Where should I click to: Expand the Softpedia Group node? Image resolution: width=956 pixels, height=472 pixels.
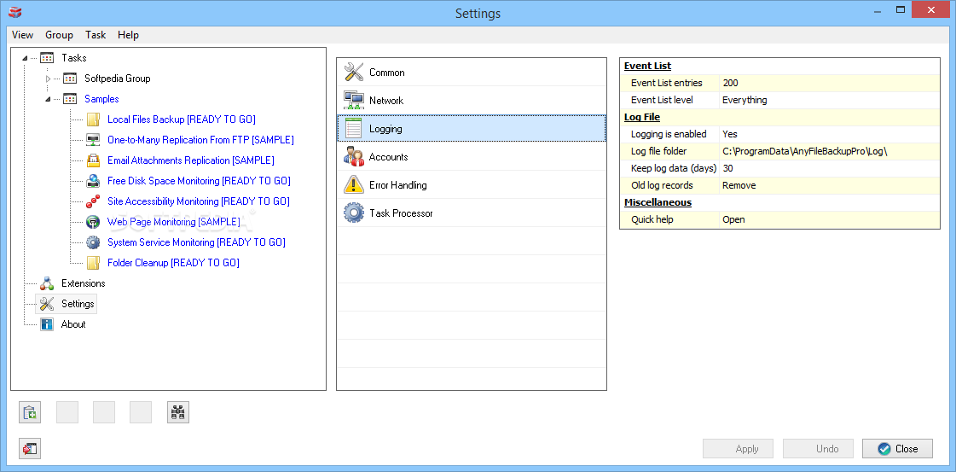pos(48,79)
